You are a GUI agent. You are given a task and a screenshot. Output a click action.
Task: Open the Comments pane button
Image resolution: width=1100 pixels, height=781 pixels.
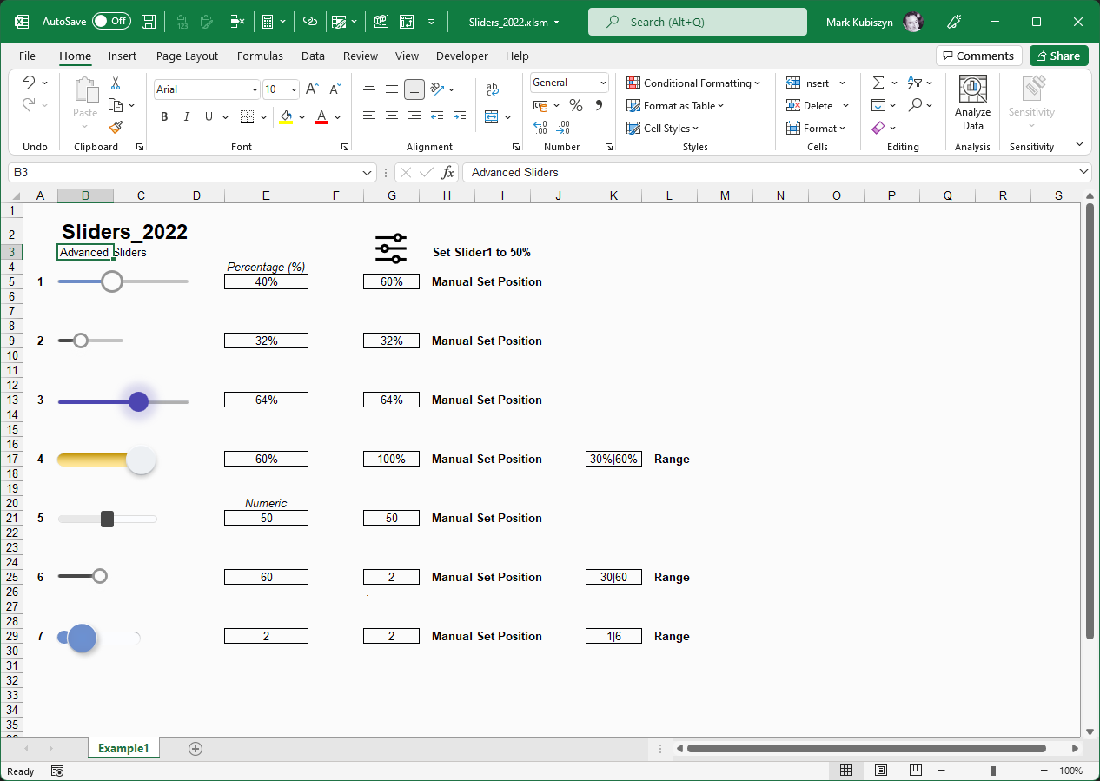tap(978, 56)
